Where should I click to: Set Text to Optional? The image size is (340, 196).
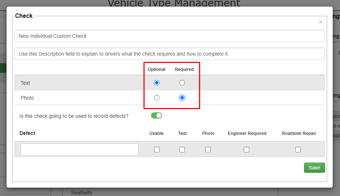click(157, 83)
